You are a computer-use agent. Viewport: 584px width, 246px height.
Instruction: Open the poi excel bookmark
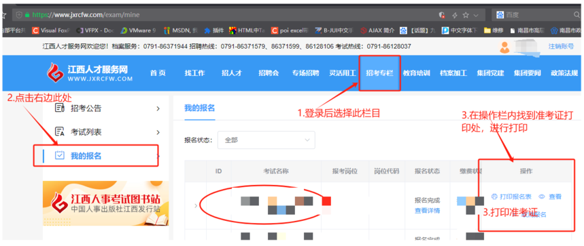tap(290, 30)
